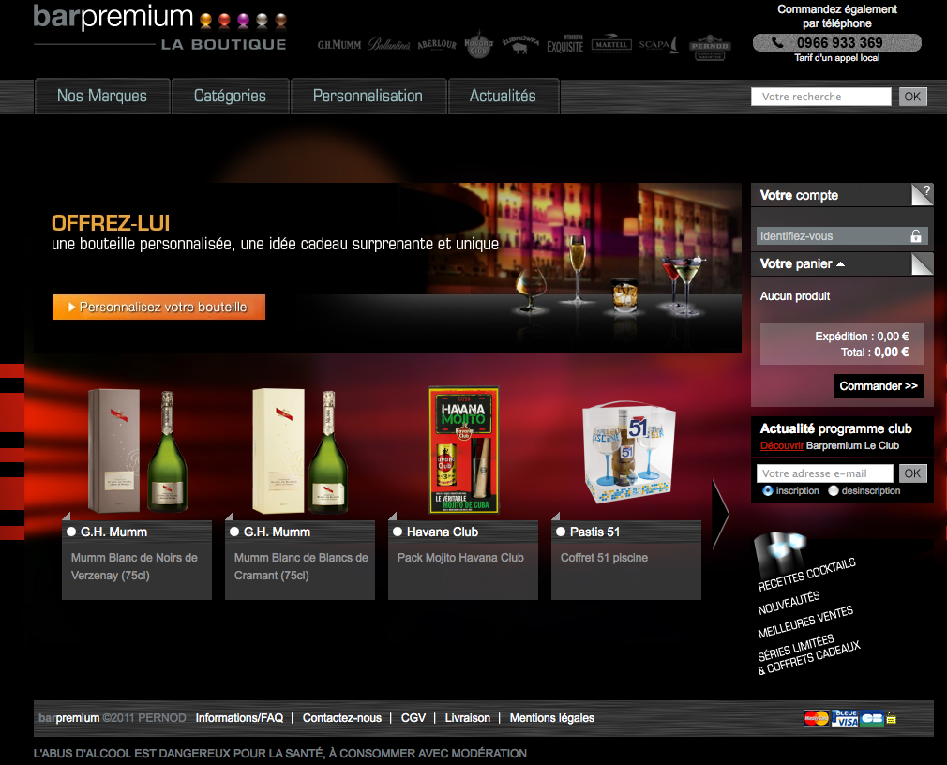Open the Mumm Blanc de Noirs product image
947x765 pixels.
[x=137, y=451]
